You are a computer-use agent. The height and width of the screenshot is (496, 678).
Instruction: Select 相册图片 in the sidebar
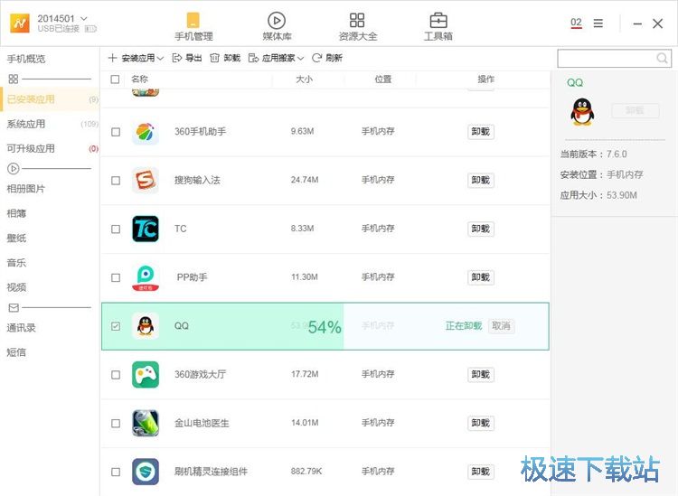pyautogui.click(x=26, y=189)
